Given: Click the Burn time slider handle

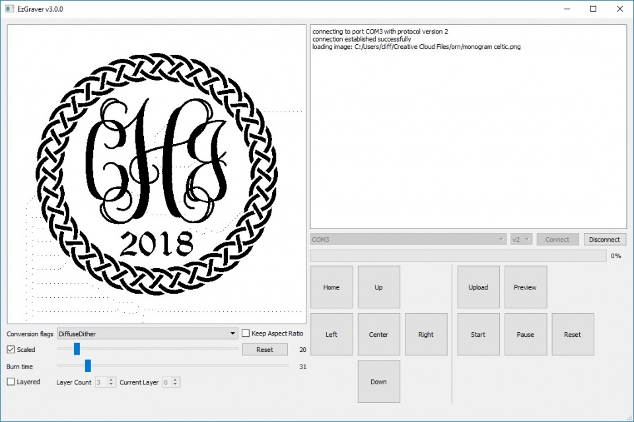Looking at the screenshot, I should (88, 366).
